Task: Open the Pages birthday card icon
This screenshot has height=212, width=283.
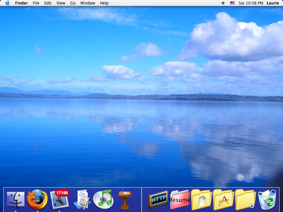Action: point(82,200)
